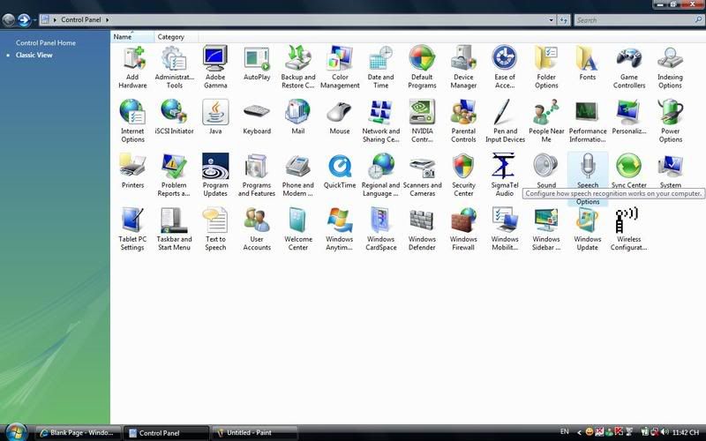Open Backup and Restore Center
Screen dimensions: 706x441
pos(298,67)
